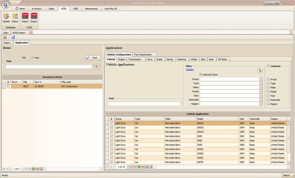295x178 pixels.
Task: Uncheck the Region column checkbox
Action: tap(268, 104)
